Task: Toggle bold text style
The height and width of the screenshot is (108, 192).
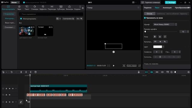Action: click(155, 37)
